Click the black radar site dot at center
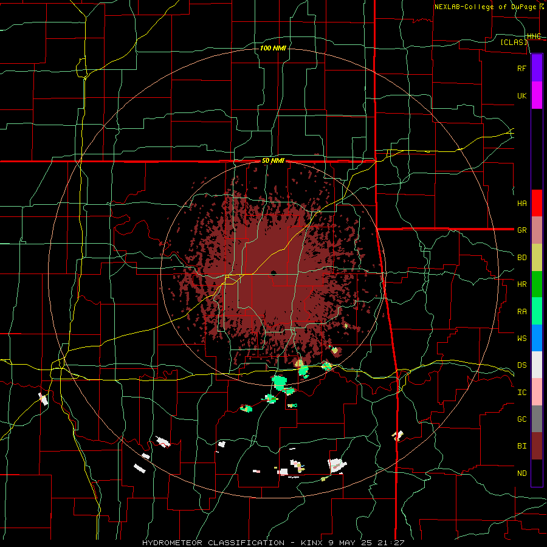This screenshot has width=547, height=547. tap(273, 273)
